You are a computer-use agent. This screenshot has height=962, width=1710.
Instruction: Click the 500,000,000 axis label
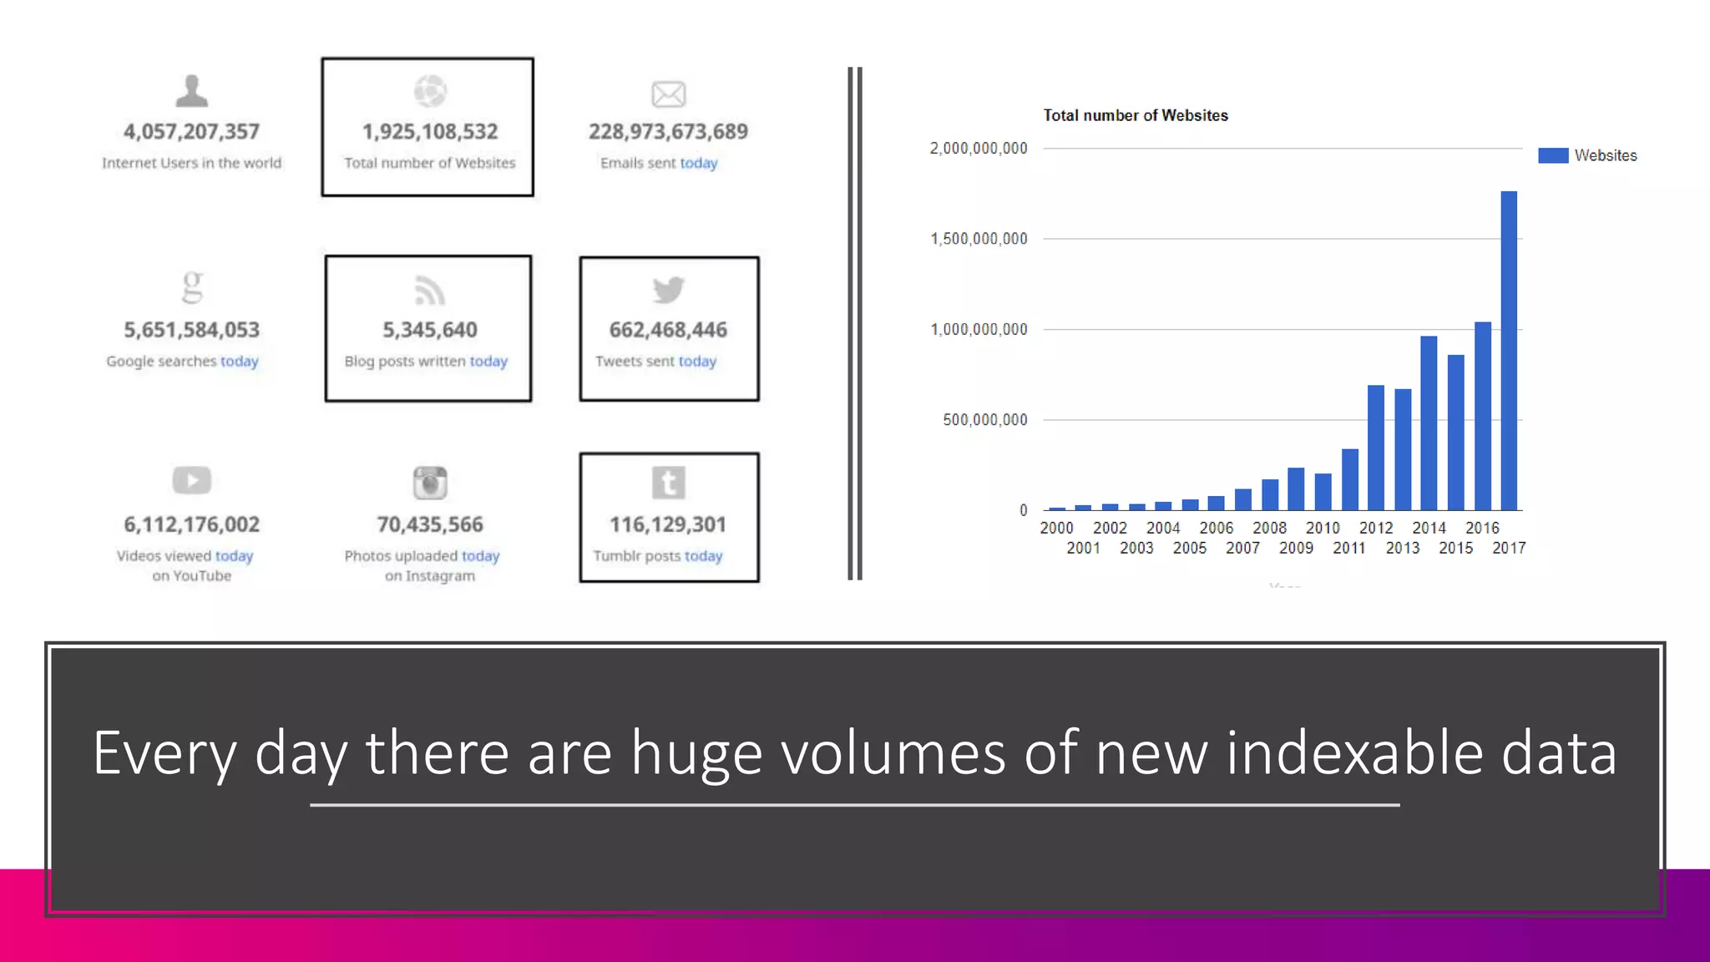[x=985, y=420]
